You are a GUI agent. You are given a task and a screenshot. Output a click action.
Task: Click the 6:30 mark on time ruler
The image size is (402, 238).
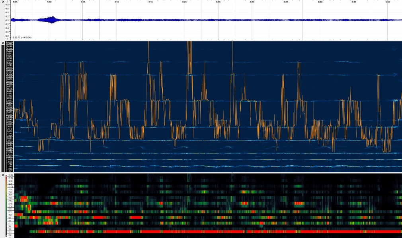(x=252, y=2)
